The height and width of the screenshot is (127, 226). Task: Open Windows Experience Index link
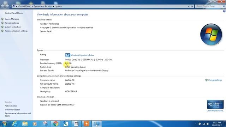click(x=82, y=55)
